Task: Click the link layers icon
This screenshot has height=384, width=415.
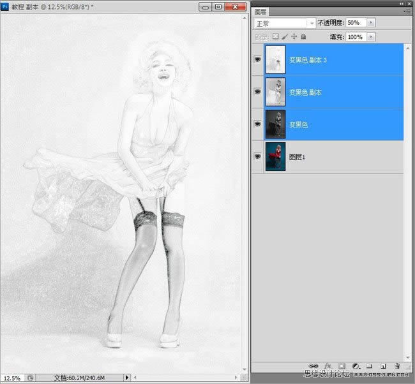Action: (x=313, y=366)
